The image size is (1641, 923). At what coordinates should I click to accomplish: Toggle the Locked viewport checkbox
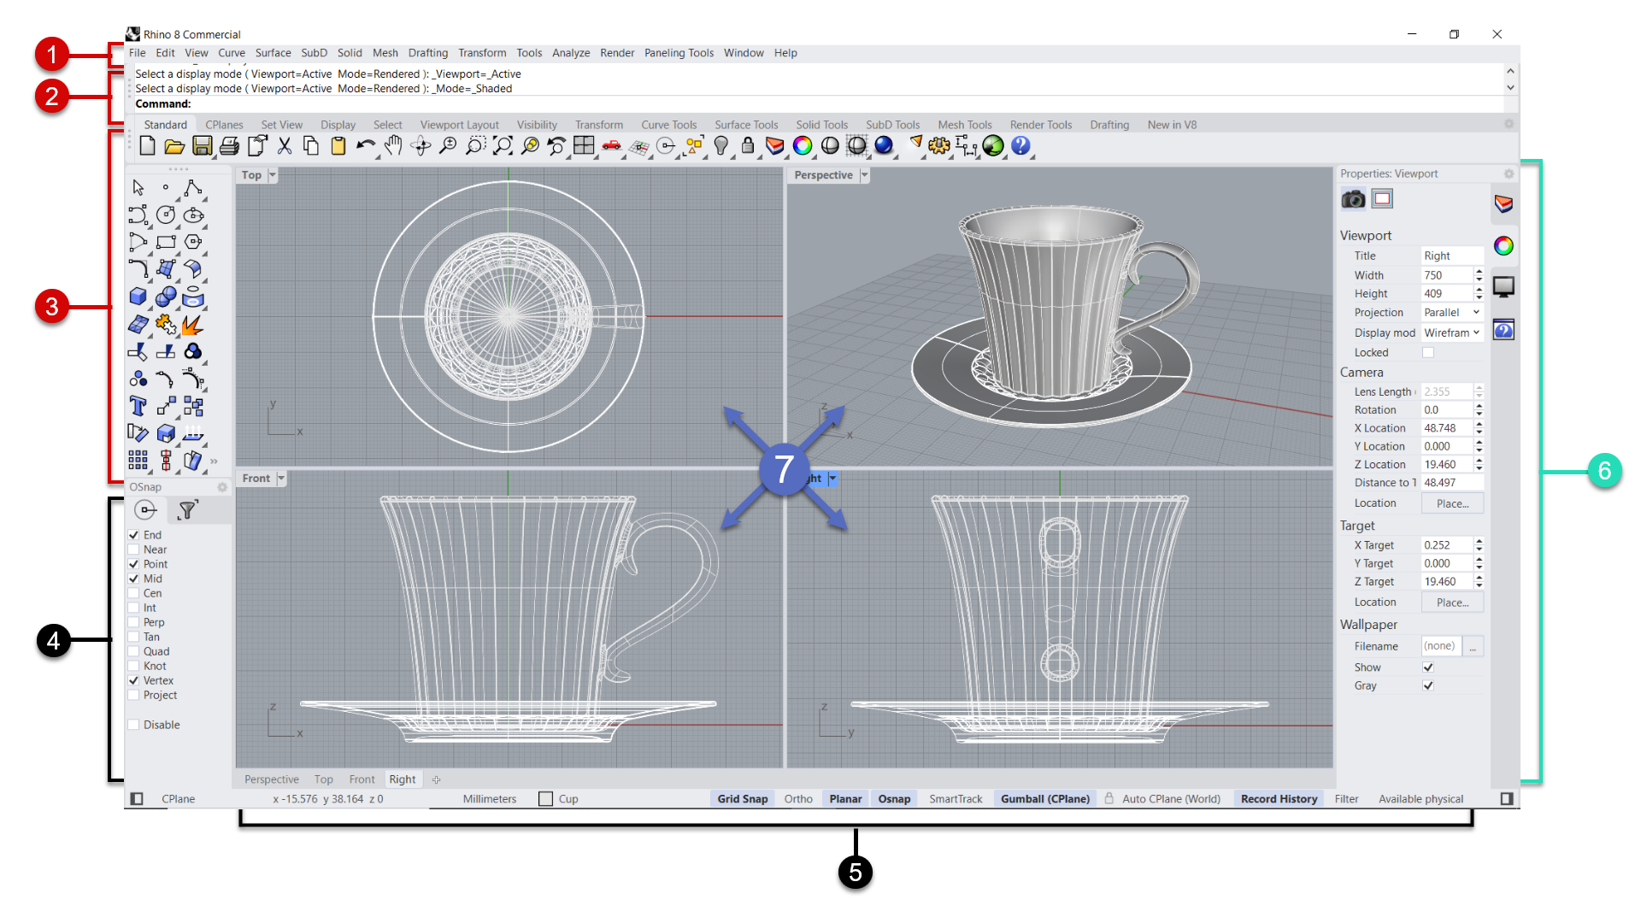(1427, 352)
